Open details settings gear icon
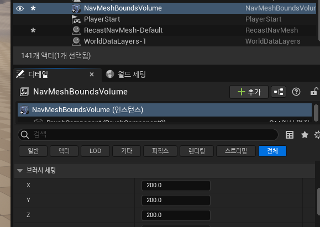This screenshot has width=320, height=227. coord(317,135)
